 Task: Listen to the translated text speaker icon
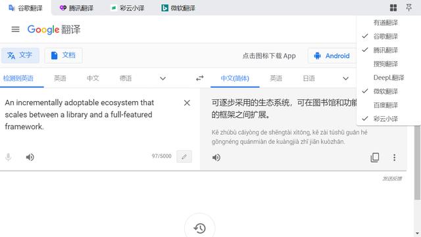pyautogui.click(x=216, y=158)
